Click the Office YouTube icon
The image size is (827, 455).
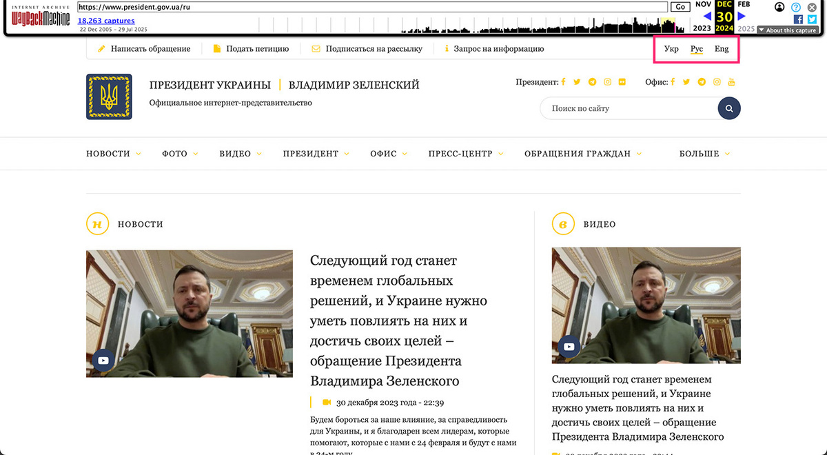click(731, 81)
